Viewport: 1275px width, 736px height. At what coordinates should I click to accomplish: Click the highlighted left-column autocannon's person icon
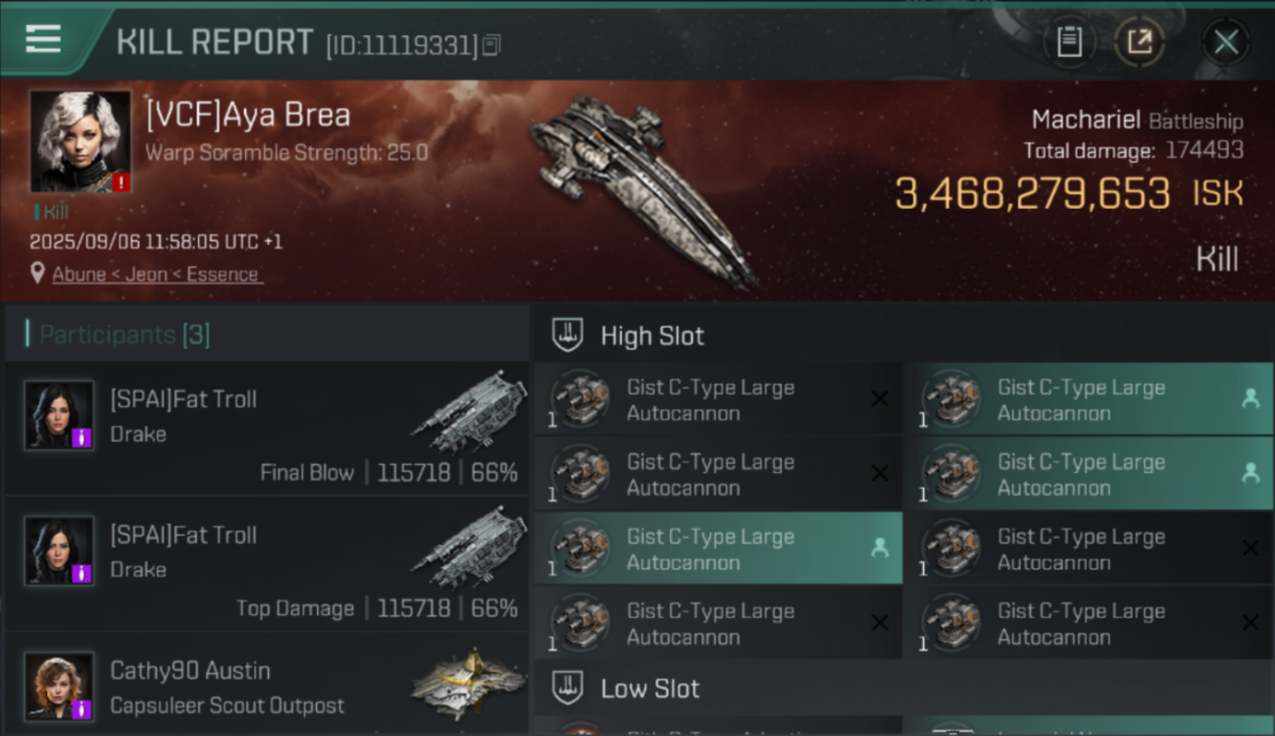[880, 549]
